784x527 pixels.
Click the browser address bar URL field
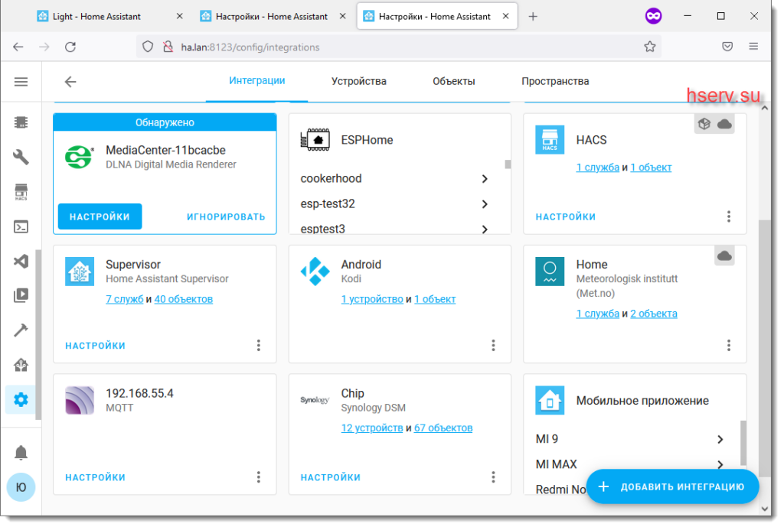(x=398, y=47)
